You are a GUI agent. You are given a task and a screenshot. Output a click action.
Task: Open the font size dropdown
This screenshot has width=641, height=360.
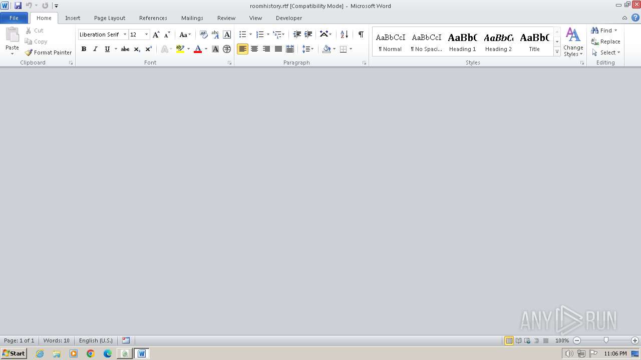point(146,34)
